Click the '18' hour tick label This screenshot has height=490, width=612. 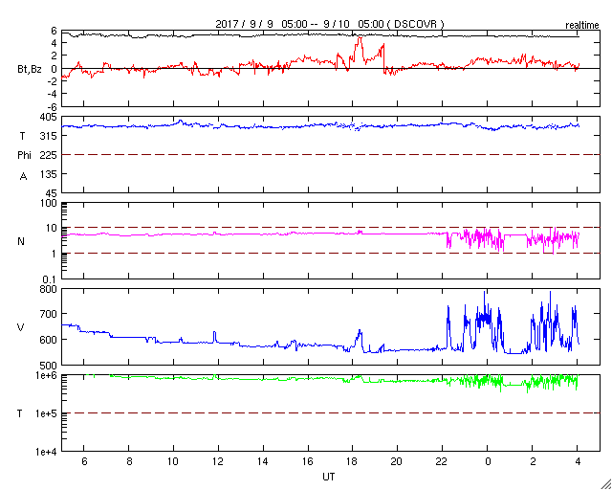(353, 462)
